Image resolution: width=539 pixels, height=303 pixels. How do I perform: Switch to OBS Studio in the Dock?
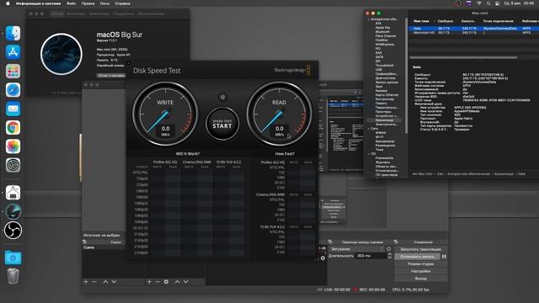(x=13, y=230)
